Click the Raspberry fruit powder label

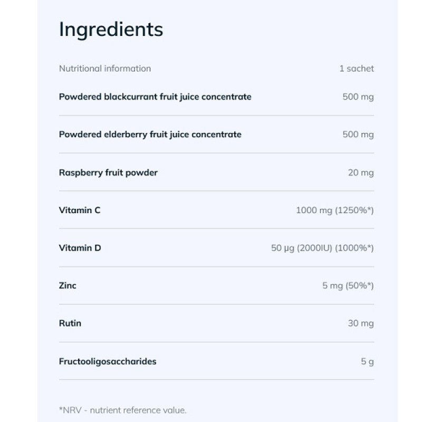coord(108,172)
